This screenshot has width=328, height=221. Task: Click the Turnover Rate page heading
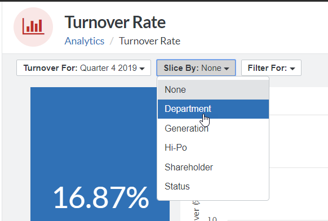[115, 22]
